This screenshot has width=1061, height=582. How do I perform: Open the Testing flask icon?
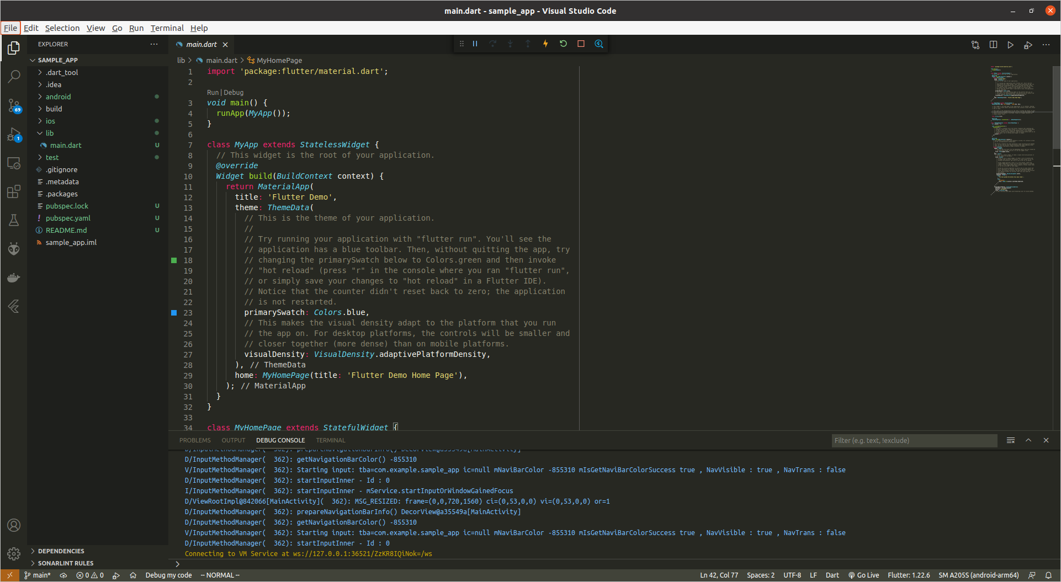point(14,220)
